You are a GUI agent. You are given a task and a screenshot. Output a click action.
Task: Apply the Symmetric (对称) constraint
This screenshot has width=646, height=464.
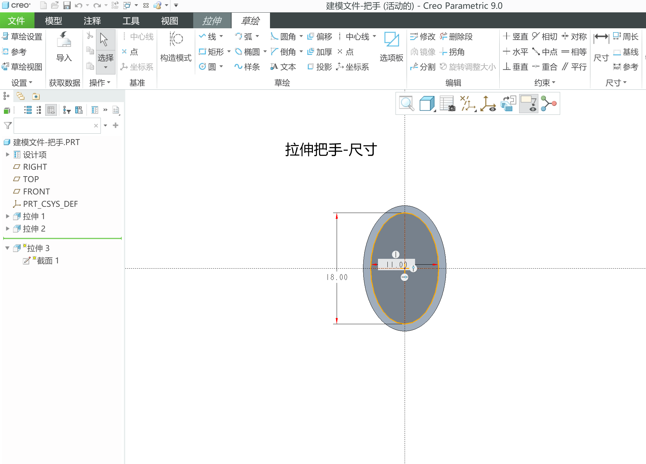tap(574, 36)
